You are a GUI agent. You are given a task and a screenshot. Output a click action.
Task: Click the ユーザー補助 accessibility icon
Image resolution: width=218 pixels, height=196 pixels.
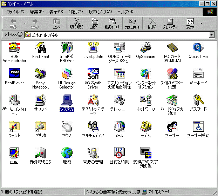click(x=198, y=126)
